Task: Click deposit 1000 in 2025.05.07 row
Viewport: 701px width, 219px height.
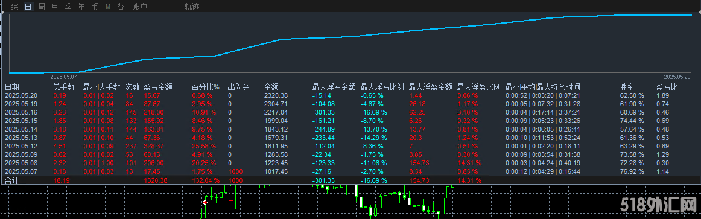Action: [x=235, y=171]
